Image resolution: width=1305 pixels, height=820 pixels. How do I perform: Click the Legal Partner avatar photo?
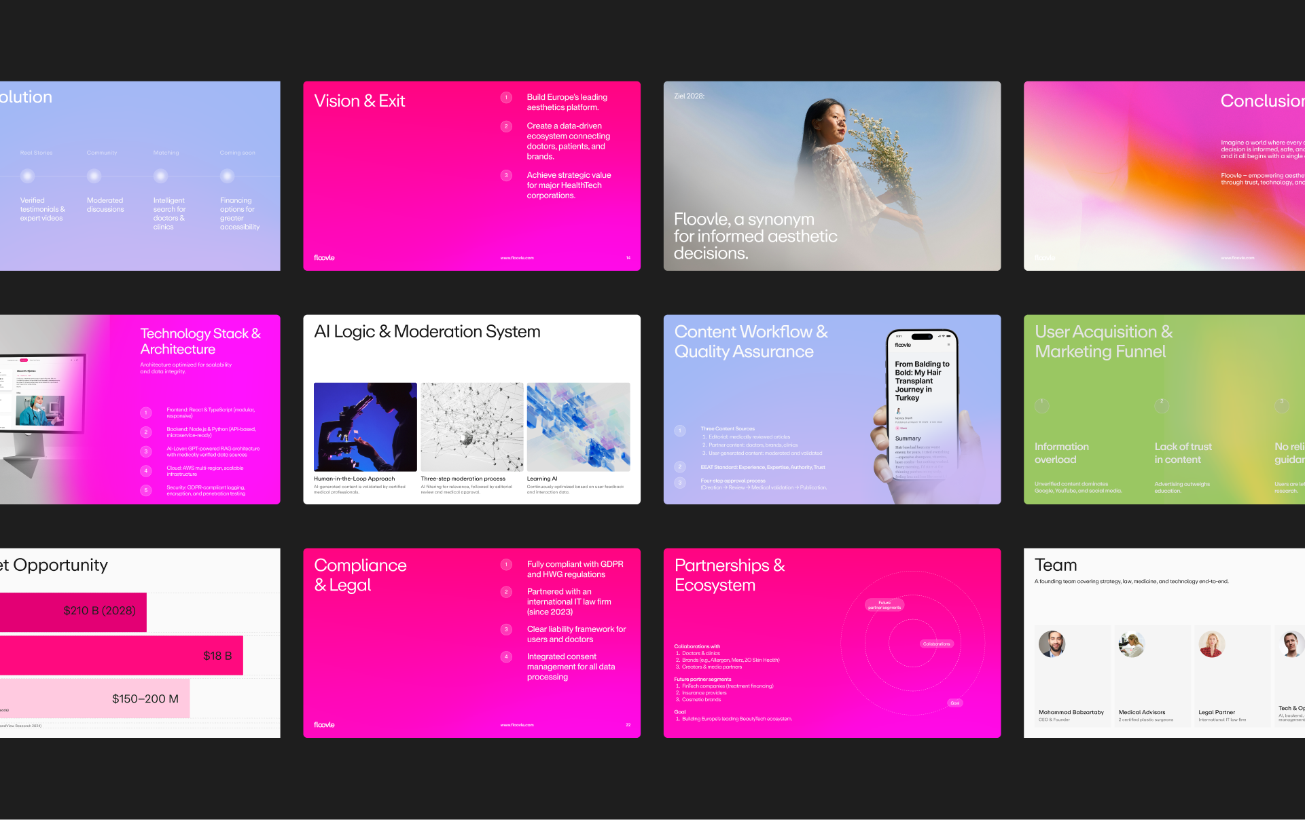click(1211, 644)
